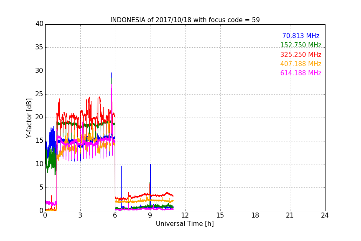361x241 pixels.
Task: Click the y-axis tick label 25
Action: click(x=39, y=94)
